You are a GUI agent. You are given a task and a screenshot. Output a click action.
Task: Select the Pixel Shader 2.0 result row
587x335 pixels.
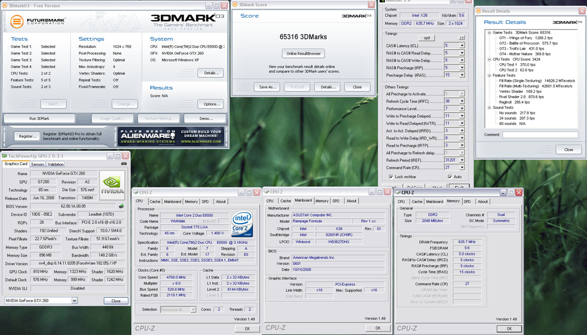(521, 97)
